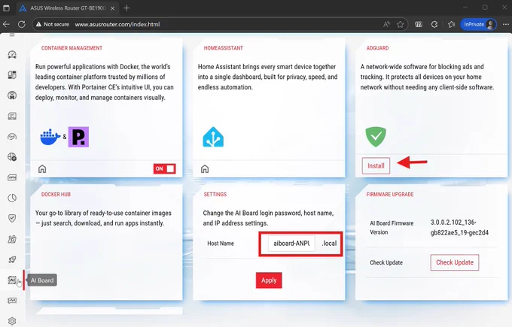Click the Portainer purple P logo
Viewport: 512px width, 327px height.
coord(78,137)
